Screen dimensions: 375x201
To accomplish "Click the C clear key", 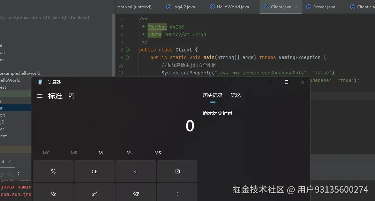I will click(136, 171).
